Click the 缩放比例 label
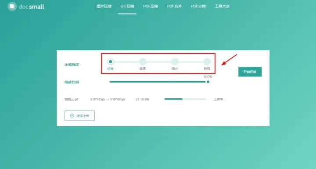Screen dimensions: 316x169 [x=72, y=82]
